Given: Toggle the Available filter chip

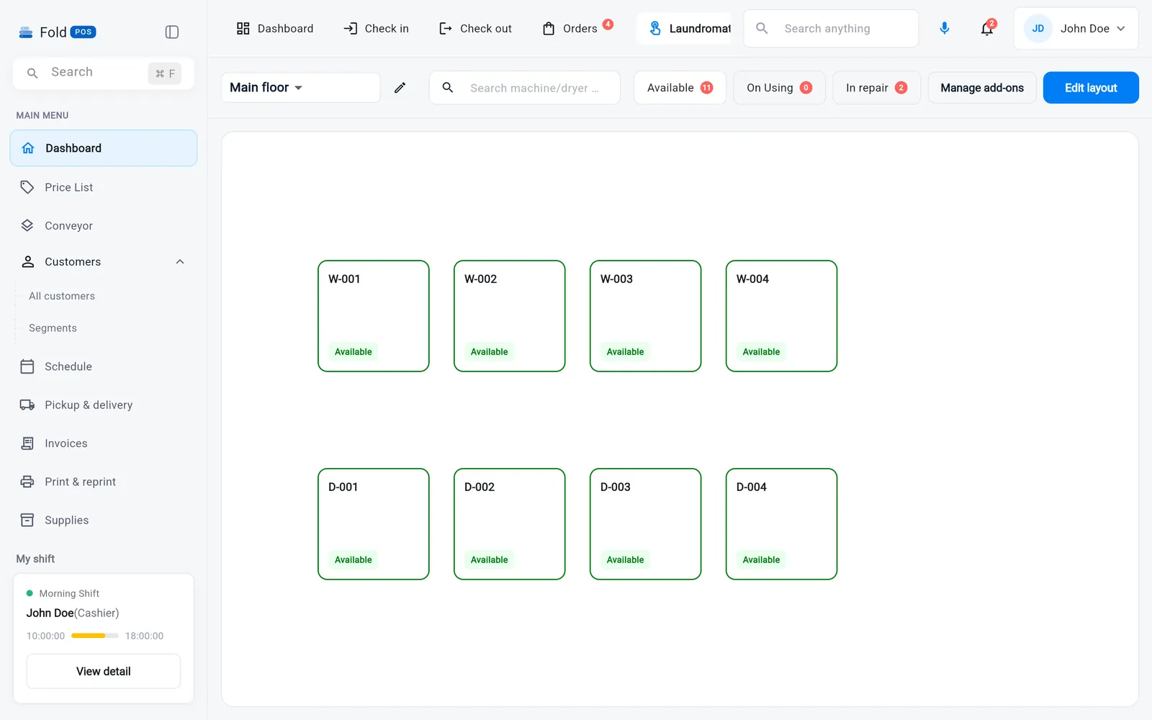Looking at the screenshot, I should coord(680,88).
